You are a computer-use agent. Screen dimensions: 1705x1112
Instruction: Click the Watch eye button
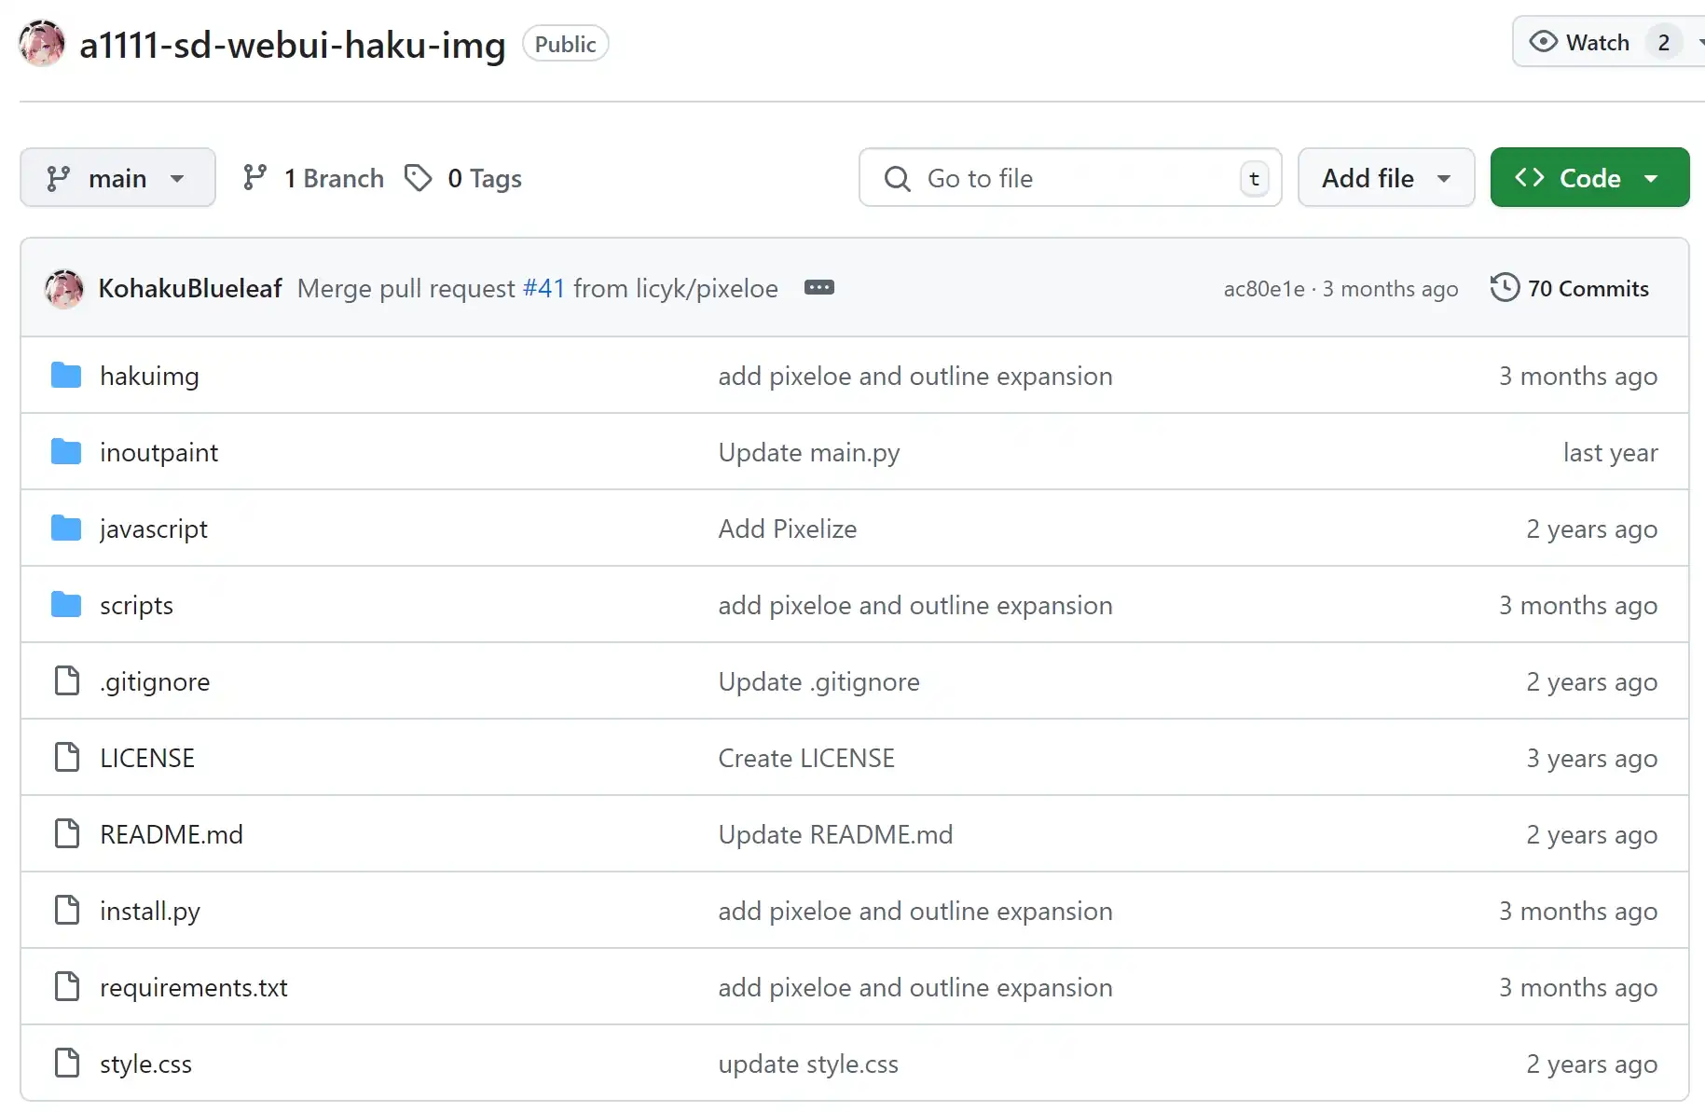1579,42
